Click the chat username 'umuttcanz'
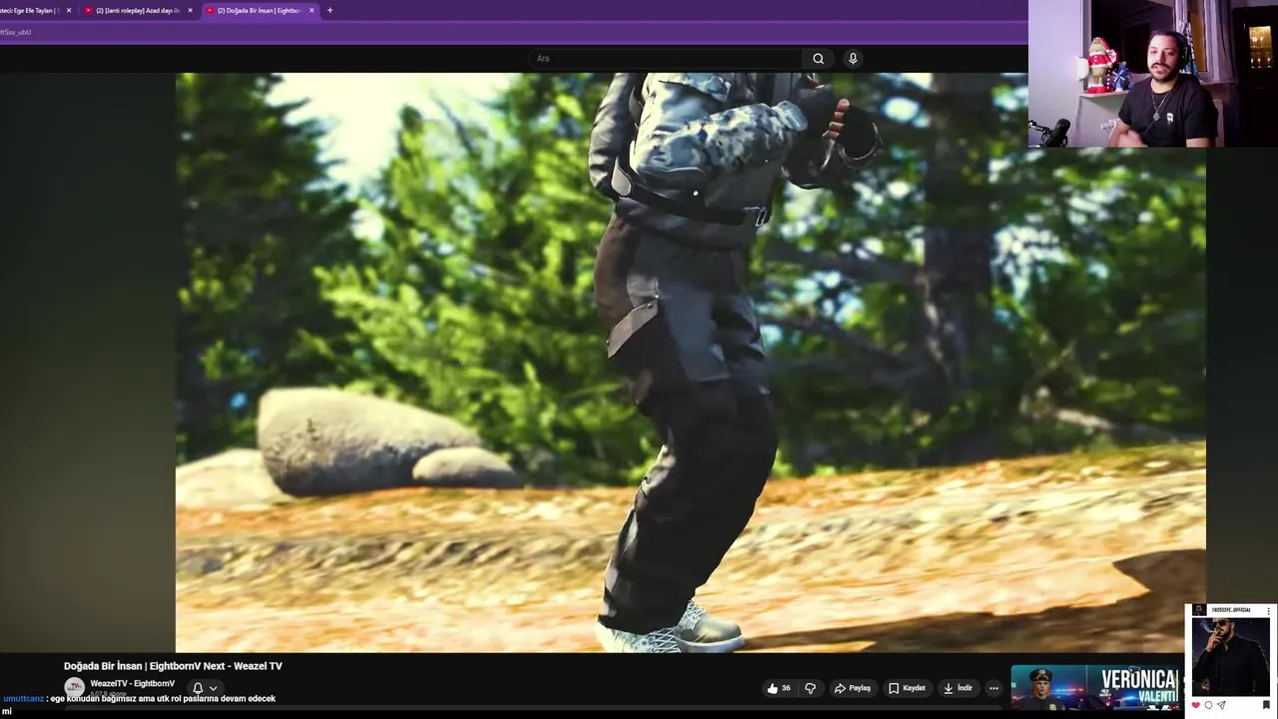The height and width of the screenshot is (719, 1278). (23, 699)
